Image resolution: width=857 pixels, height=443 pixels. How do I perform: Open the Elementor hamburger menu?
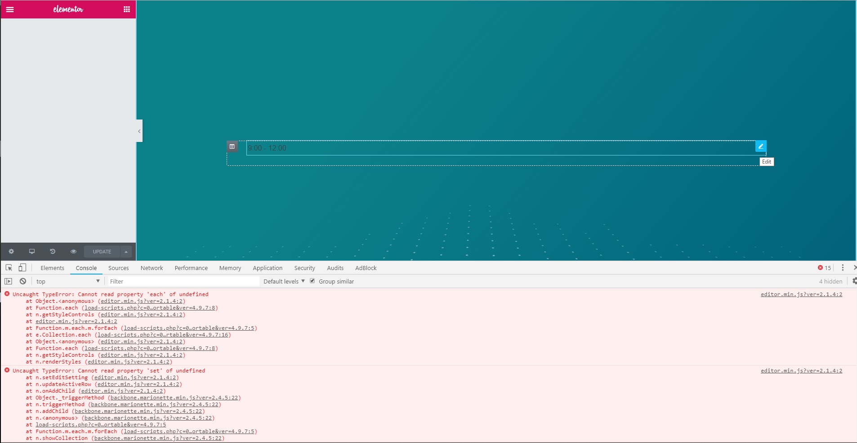coord(10,9)
